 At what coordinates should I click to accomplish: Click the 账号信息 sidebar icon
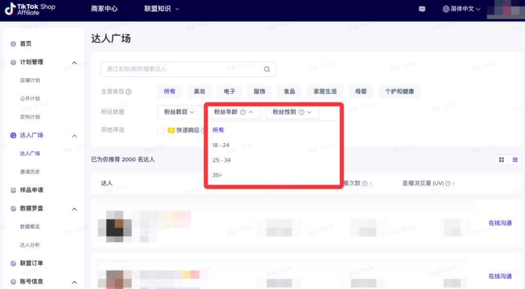pos(13,282)
